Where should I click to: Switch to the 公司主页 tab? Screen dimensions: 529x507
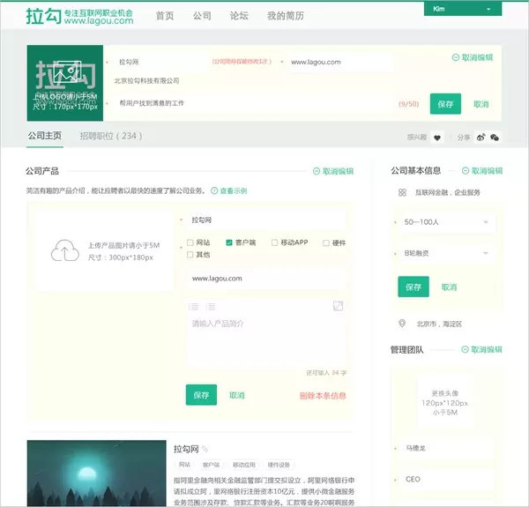(x=45, y=136)
